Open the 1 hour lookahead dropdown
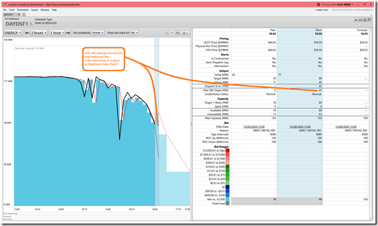 (57, 32)
